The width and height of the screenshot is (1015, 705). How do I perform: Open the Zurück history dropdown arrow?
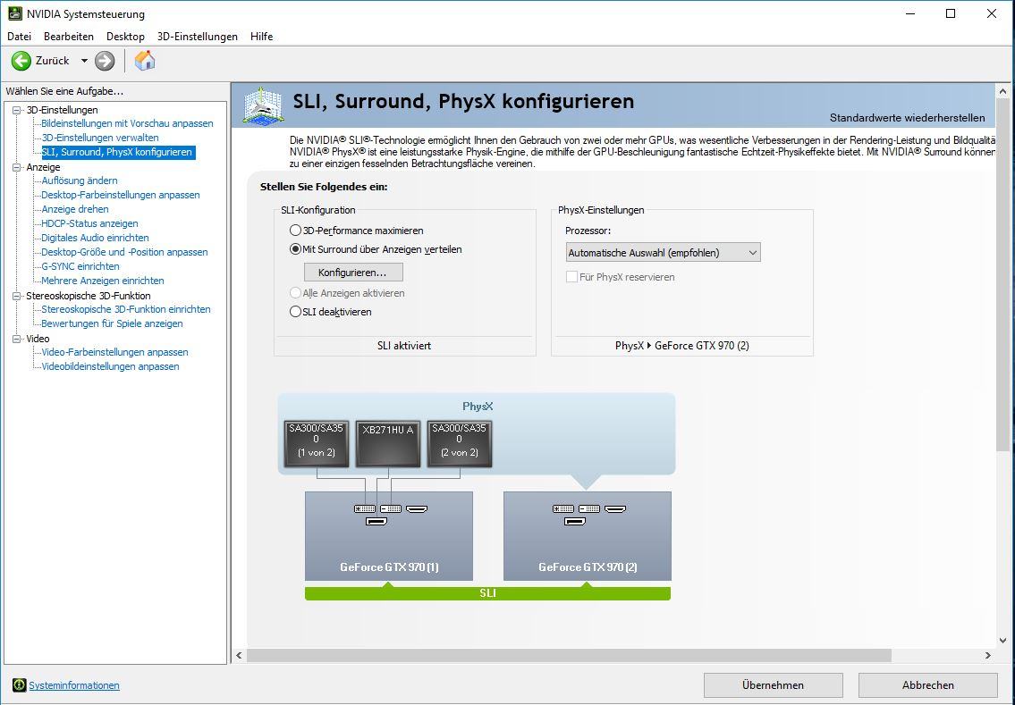(x=84, y=61)
